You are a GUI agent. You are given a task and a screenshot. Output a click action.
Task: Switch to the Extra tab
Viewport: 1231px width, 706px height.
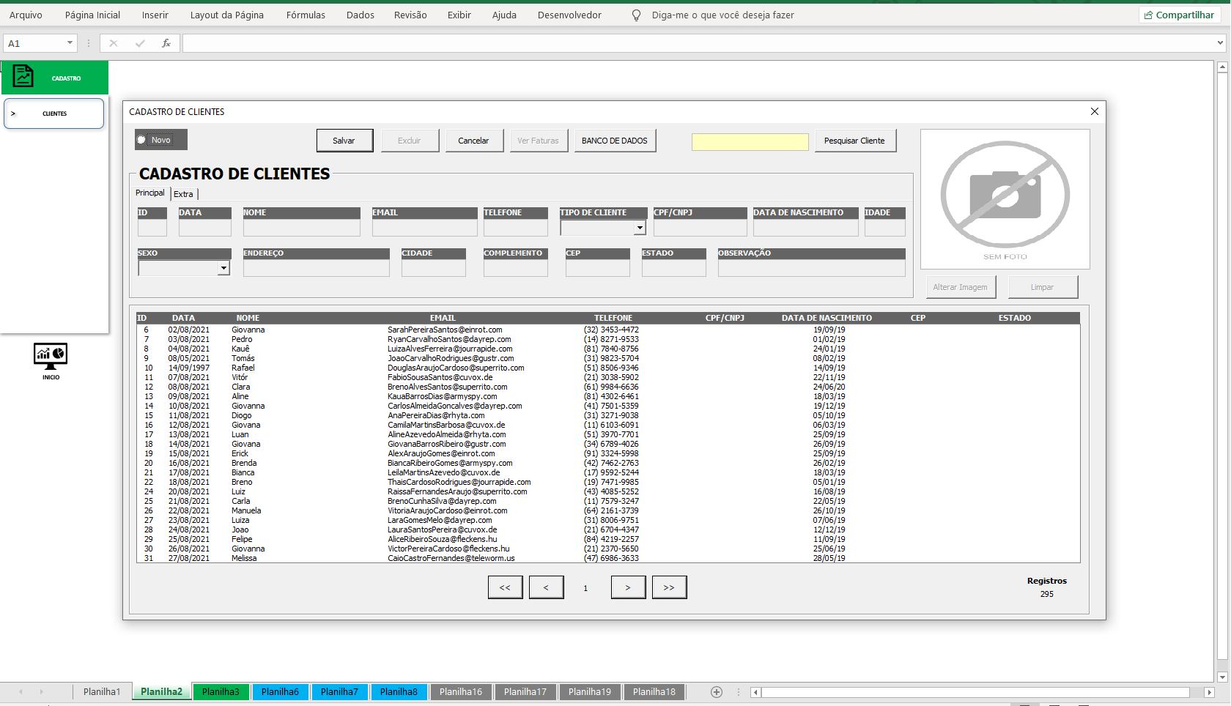184,194
